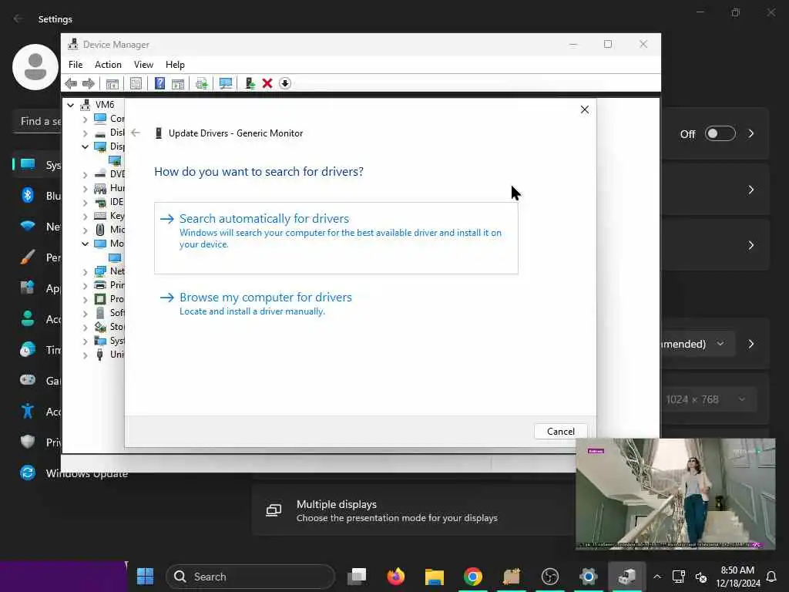Click the Action Pane toolbar icon beside Help
This screenshot has height=592, width=789.
tap(178, 83)
